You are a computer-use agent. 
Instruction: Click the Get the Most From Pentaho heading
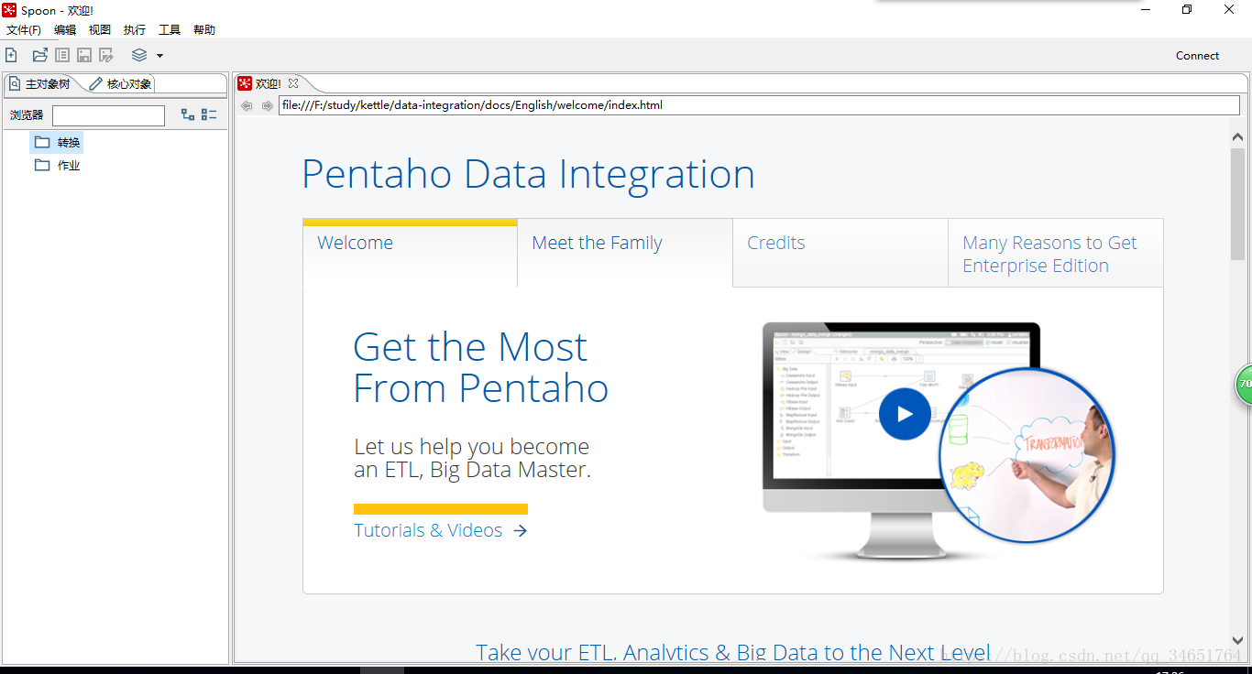pyautogui.click(x=481, y=368)
